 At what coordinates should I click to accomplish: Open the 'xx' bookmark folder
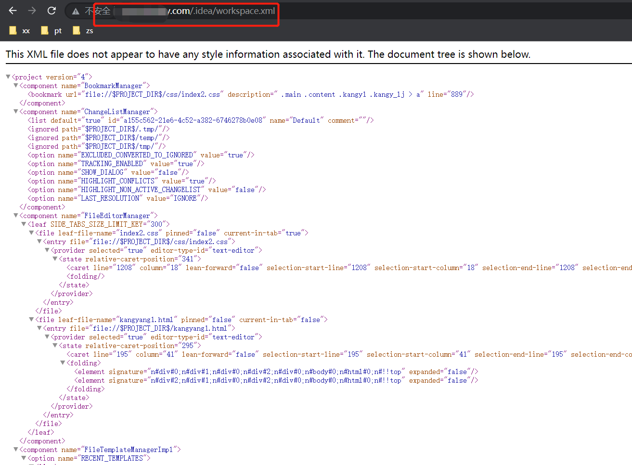pos(20,31)
